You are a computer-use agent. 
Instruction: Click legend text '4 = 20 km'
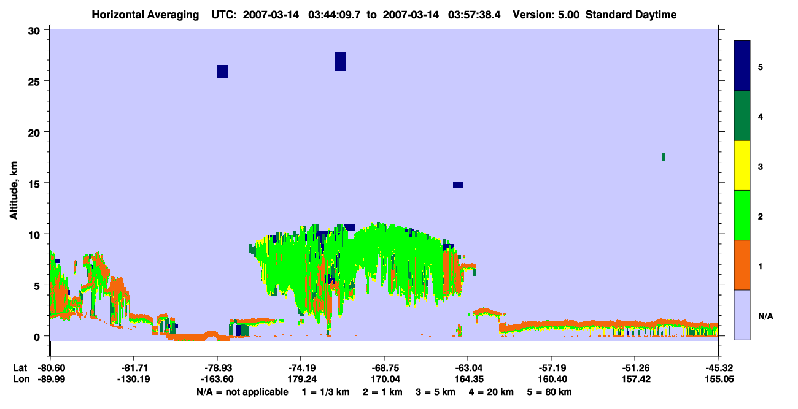[492, 392]
